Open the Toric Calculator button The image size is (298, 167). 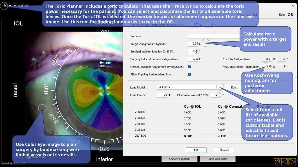[217, 159]
